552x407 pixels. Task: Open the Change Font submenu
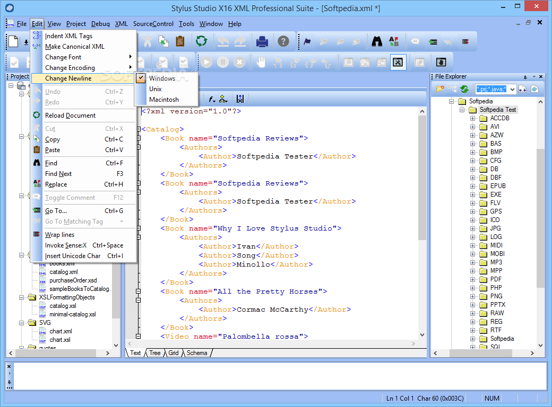pyautogui.click(x=83, y=57)
